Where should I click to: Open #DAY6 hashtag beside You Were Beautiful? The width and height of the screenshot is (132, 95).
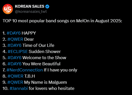click(14, 64)
